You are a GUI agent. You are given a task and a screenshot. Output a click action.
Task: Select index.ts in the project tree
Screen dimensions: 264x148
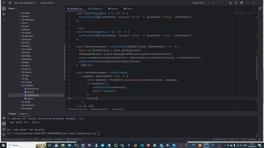tap(29, 92)
